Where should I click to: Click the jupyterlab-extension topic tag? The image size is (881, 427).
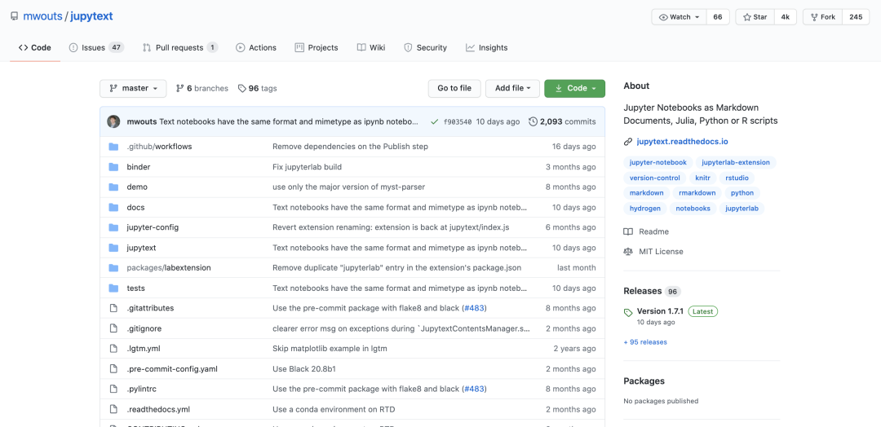pyautogui.click(x=737, y=163)
